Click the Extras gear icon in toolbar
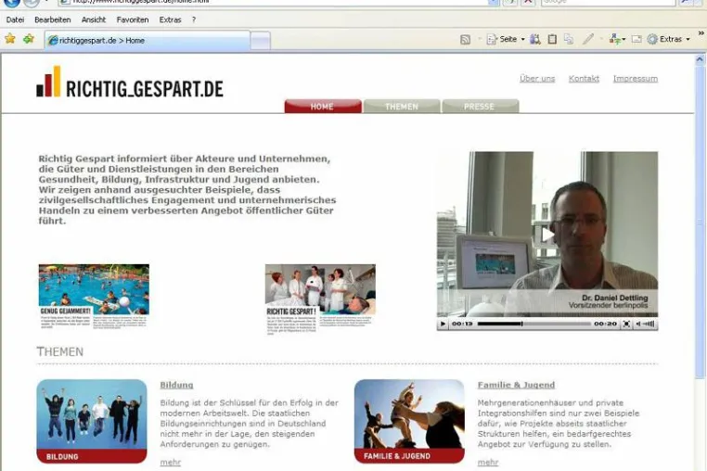 point(652,39)
